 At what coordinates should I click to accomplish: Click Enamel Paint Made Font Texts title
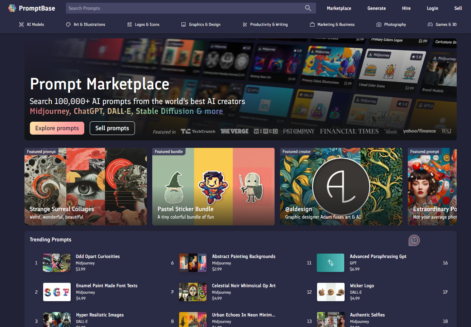coord(107,286)
